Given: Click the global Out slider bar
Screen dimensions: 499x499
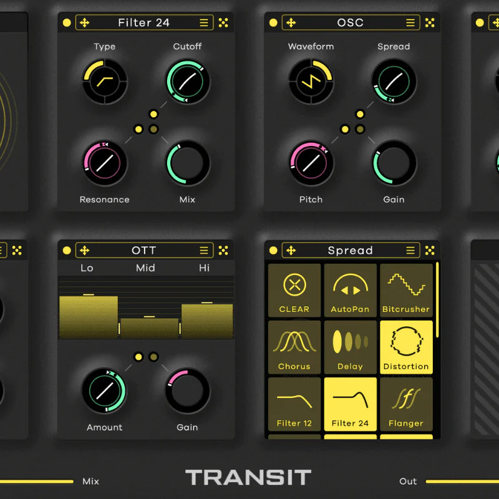Looking at the screenshot, I should [462, 482].
